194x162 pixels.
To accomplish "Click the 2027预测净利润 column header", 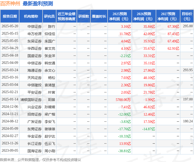I will point(168,16).
